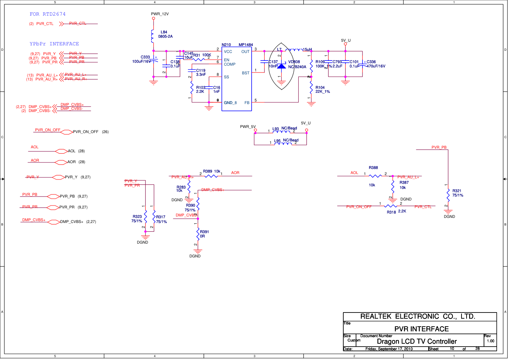Select the L93 NC/Bead inductor
The height and width of the screenshot is (360, 509).
pos(281,132)
